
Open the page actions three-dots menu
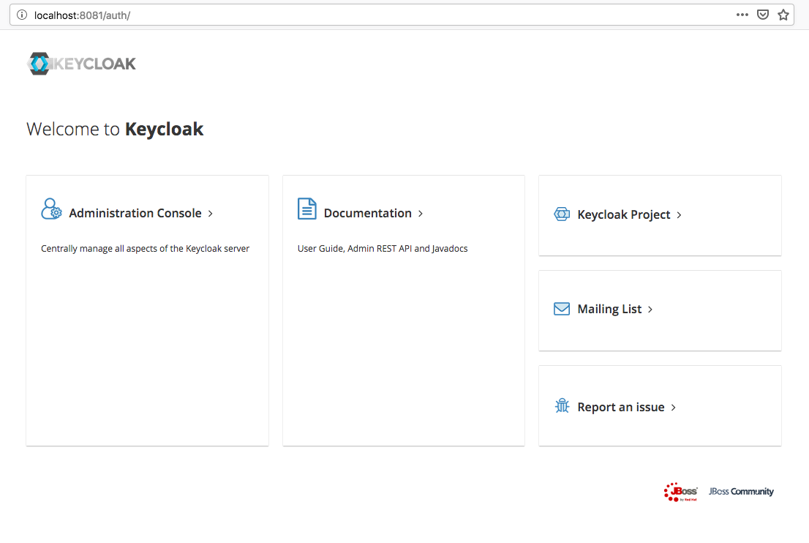(742, 15)
